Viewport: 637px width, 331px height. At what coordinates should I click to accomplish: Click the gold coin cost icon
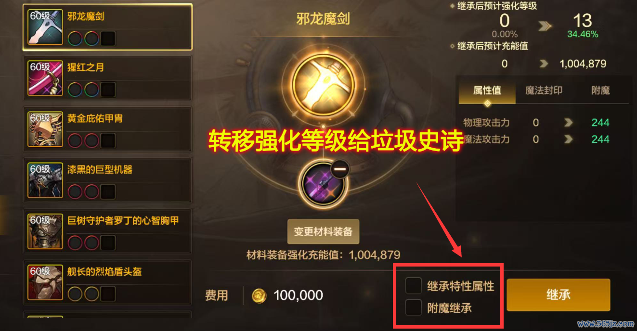pyautogui.click(x=260, y=295)
